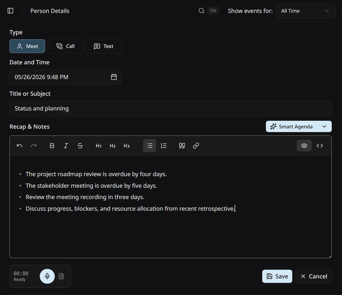Apply bold formatting

coord(52,146)
